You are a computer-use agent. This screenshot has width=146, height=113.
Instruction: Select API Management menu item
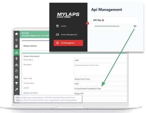(68, 43)
